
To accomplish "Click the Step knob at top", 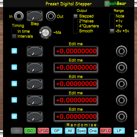I will pos(35,16).
